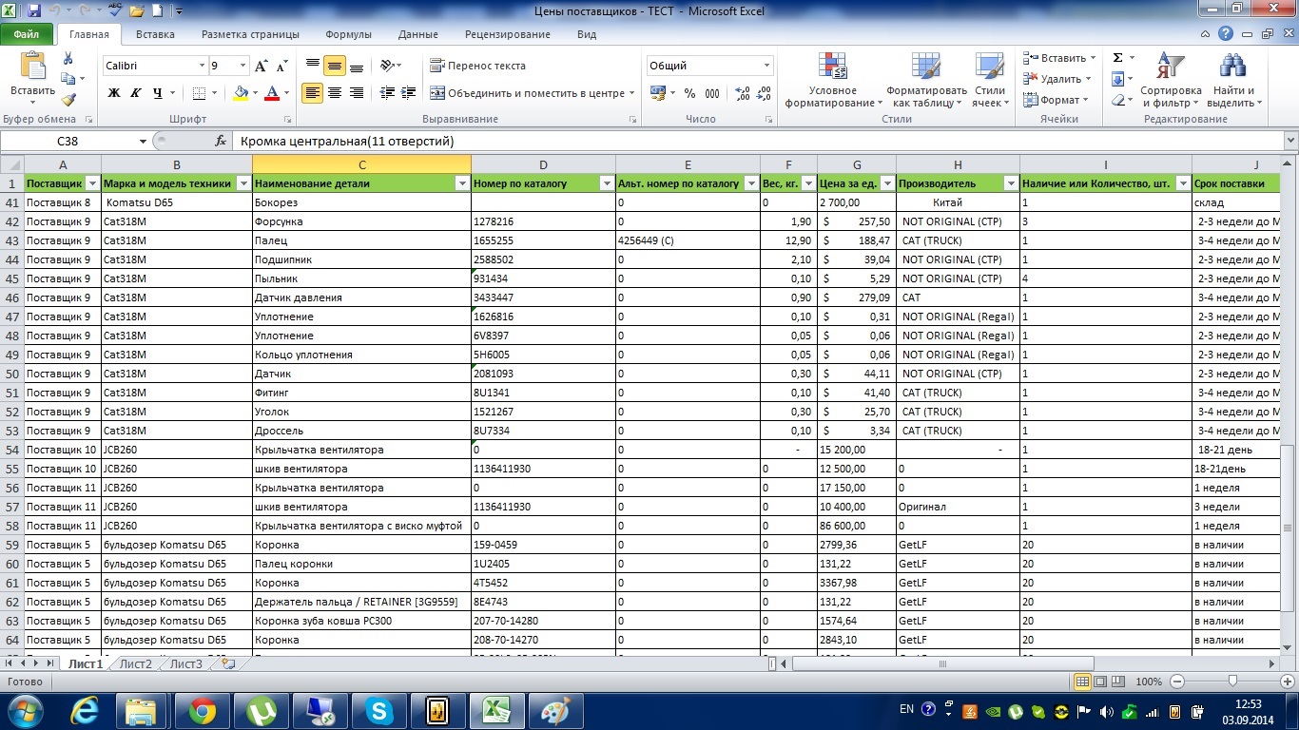Open the Файл tab
The width and height of the screenshot is (1299, 730).
coord(27,34)
